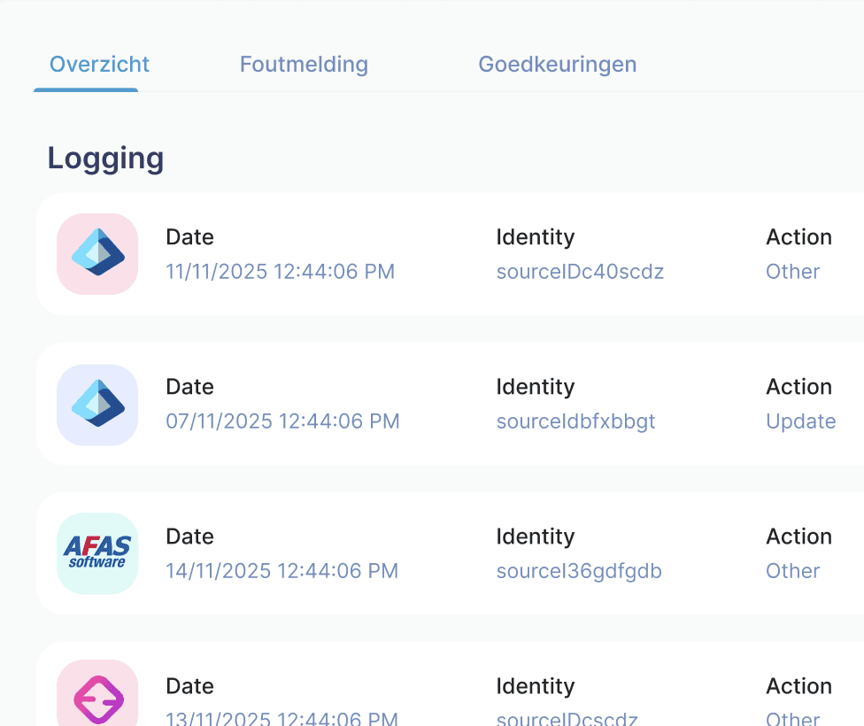The width and height of the screenshot is (864, 726).
Task: Click the sourceIdbfxbbgt identity link
Action: pos(575,421)
